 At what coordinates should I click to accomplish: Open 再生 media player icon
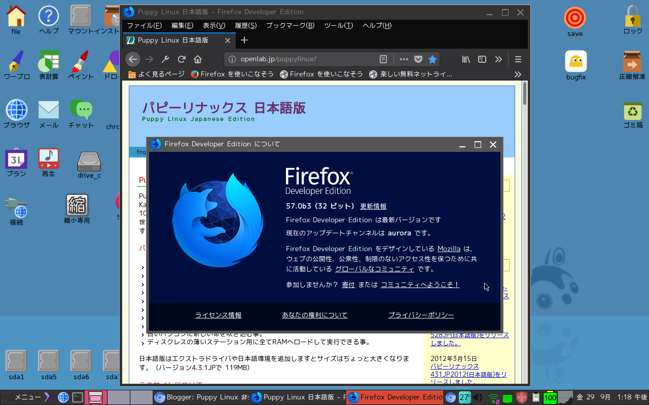(x=49, y=163)
